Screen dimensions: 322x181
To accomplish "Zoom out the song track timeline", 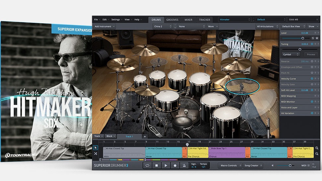I will point(317,154).
